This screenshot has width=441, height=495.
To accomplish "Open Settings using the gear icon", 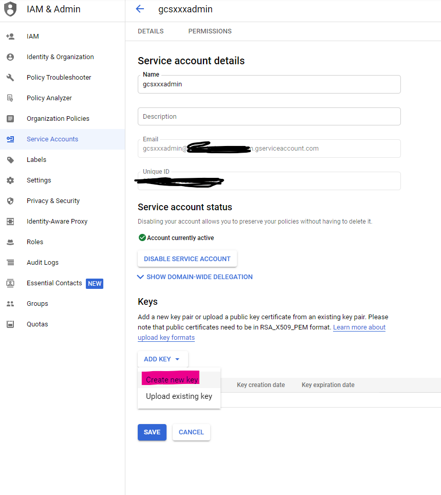I will [10, 180].
